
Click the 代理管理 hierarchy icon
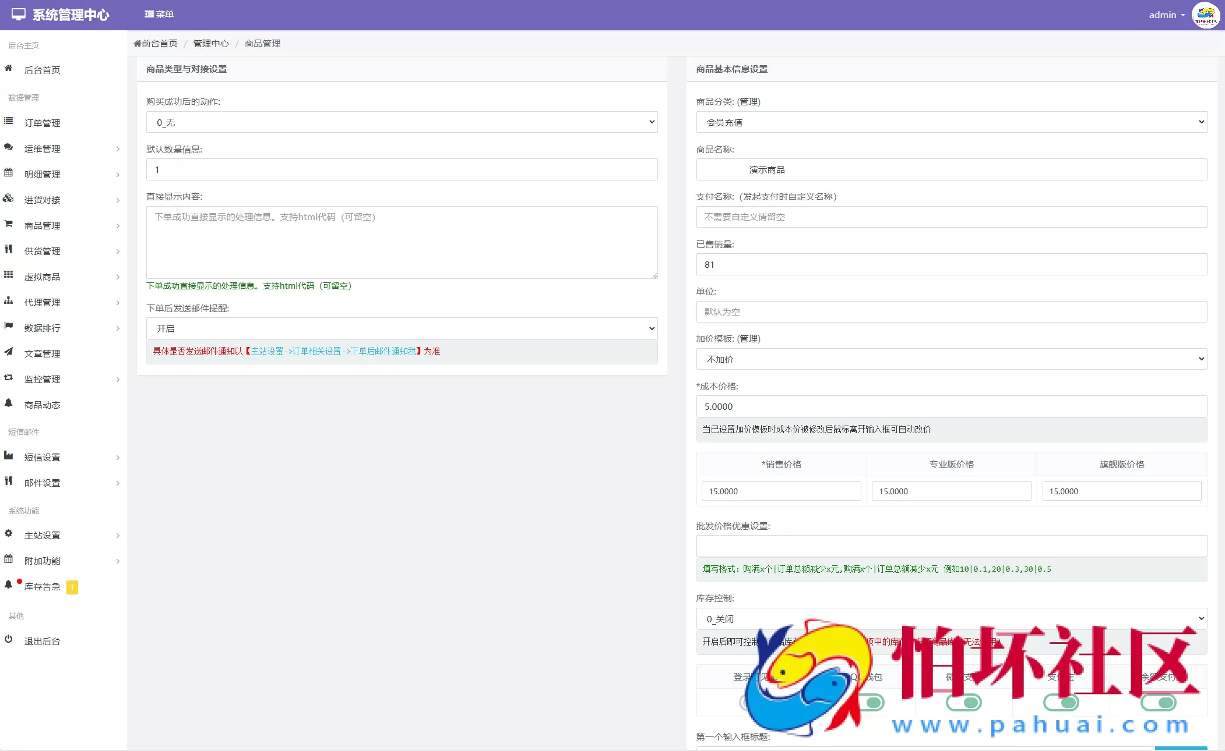9,301
